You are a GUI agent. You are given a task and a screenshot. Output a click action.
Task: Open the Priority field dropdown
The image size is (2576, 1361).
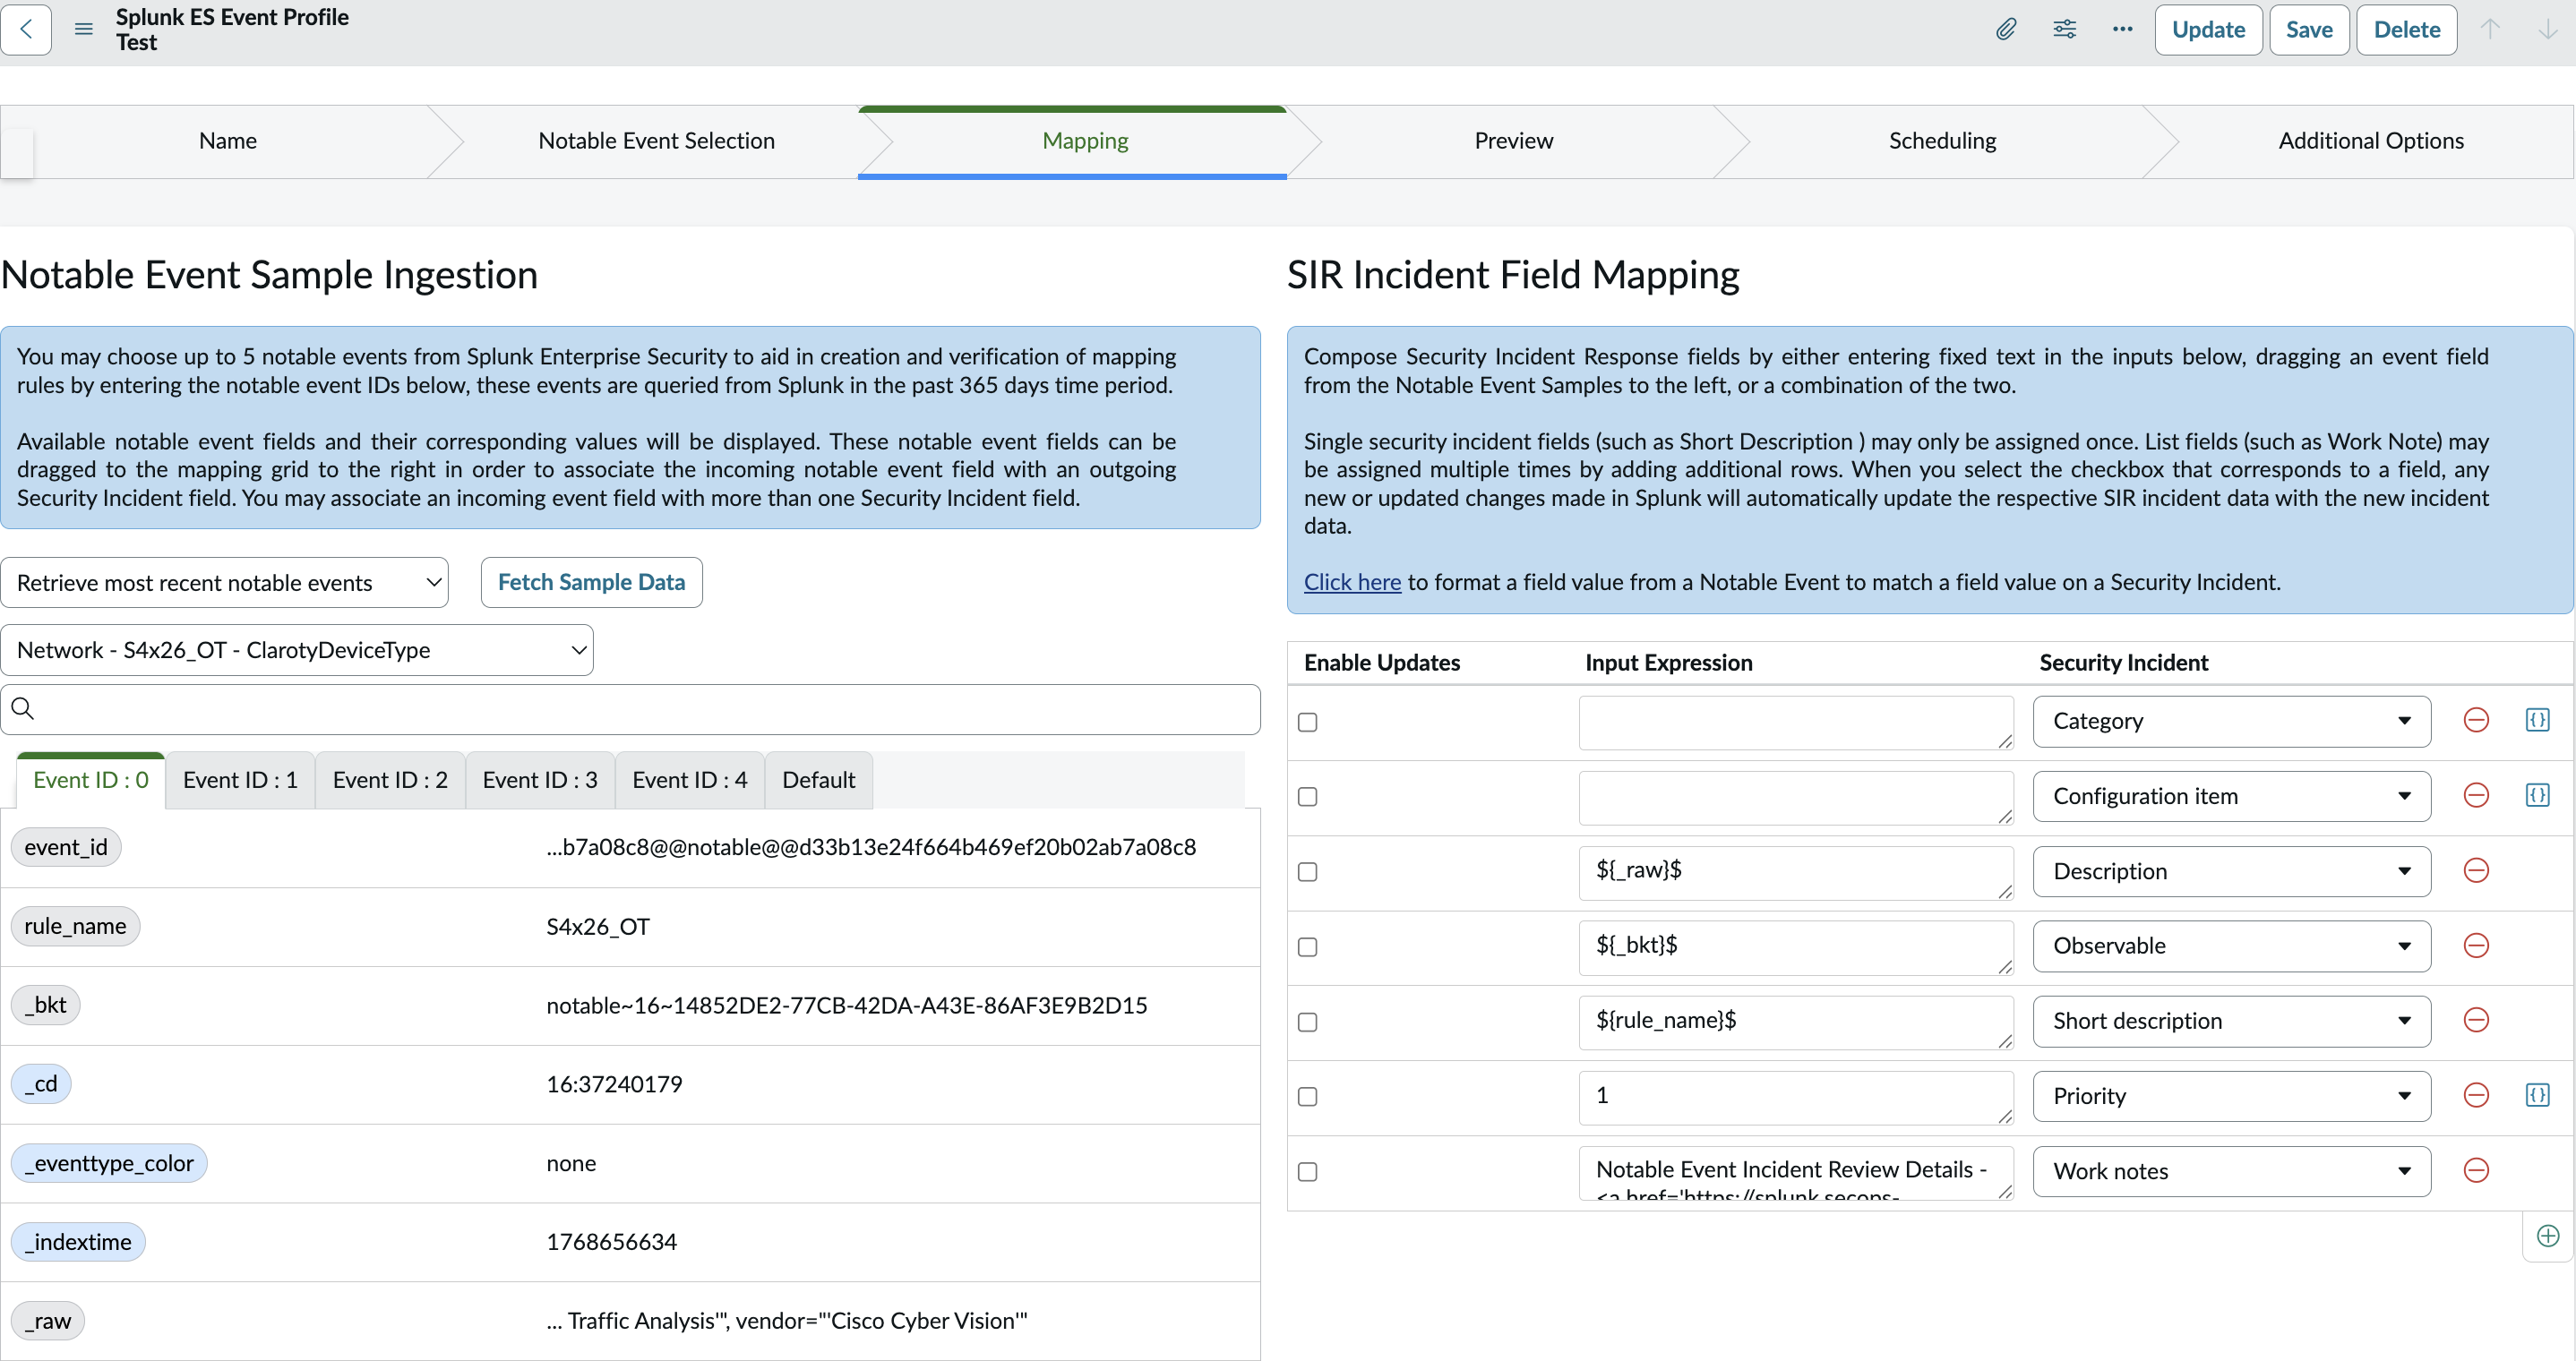pos(2231,1096)
